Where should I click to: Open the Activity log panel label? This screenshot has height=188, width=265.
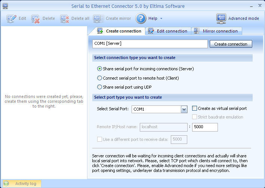(26, 184)
